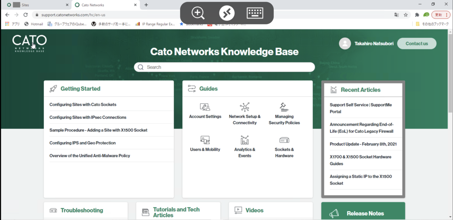Click the Videos section play icon

point(238,210)
